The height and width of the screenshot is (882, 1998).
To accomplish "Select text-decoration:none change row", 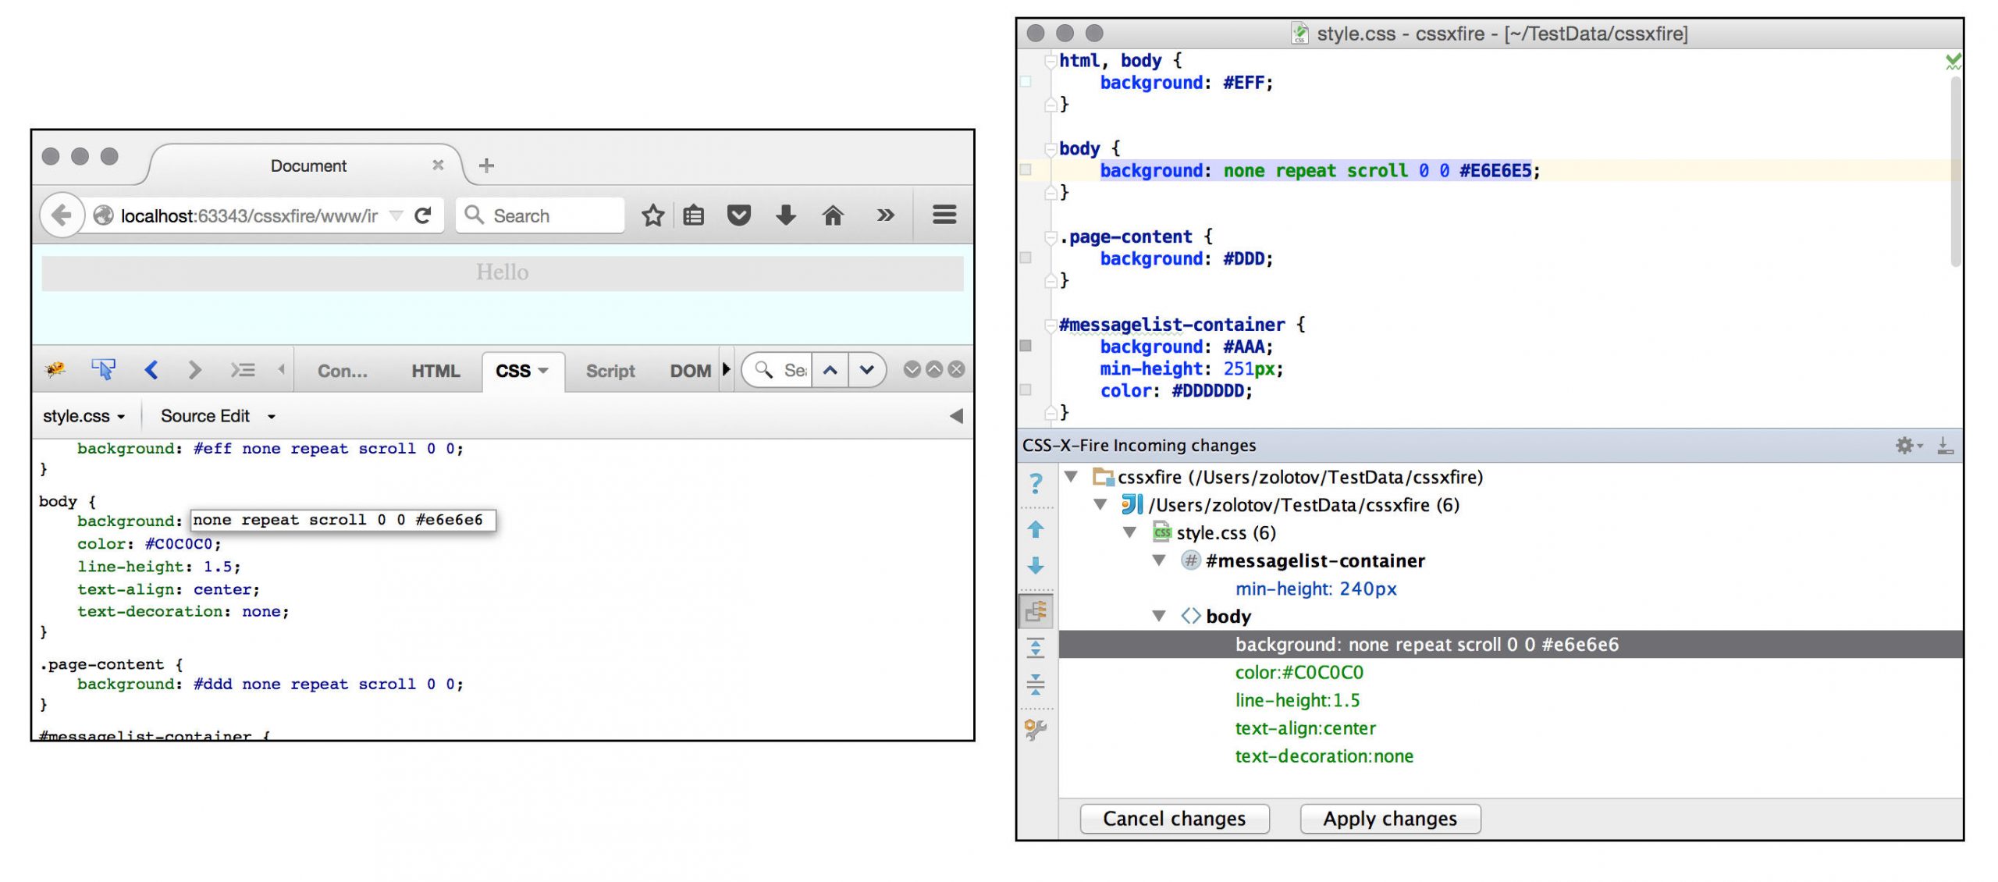I will point(1324,756).
